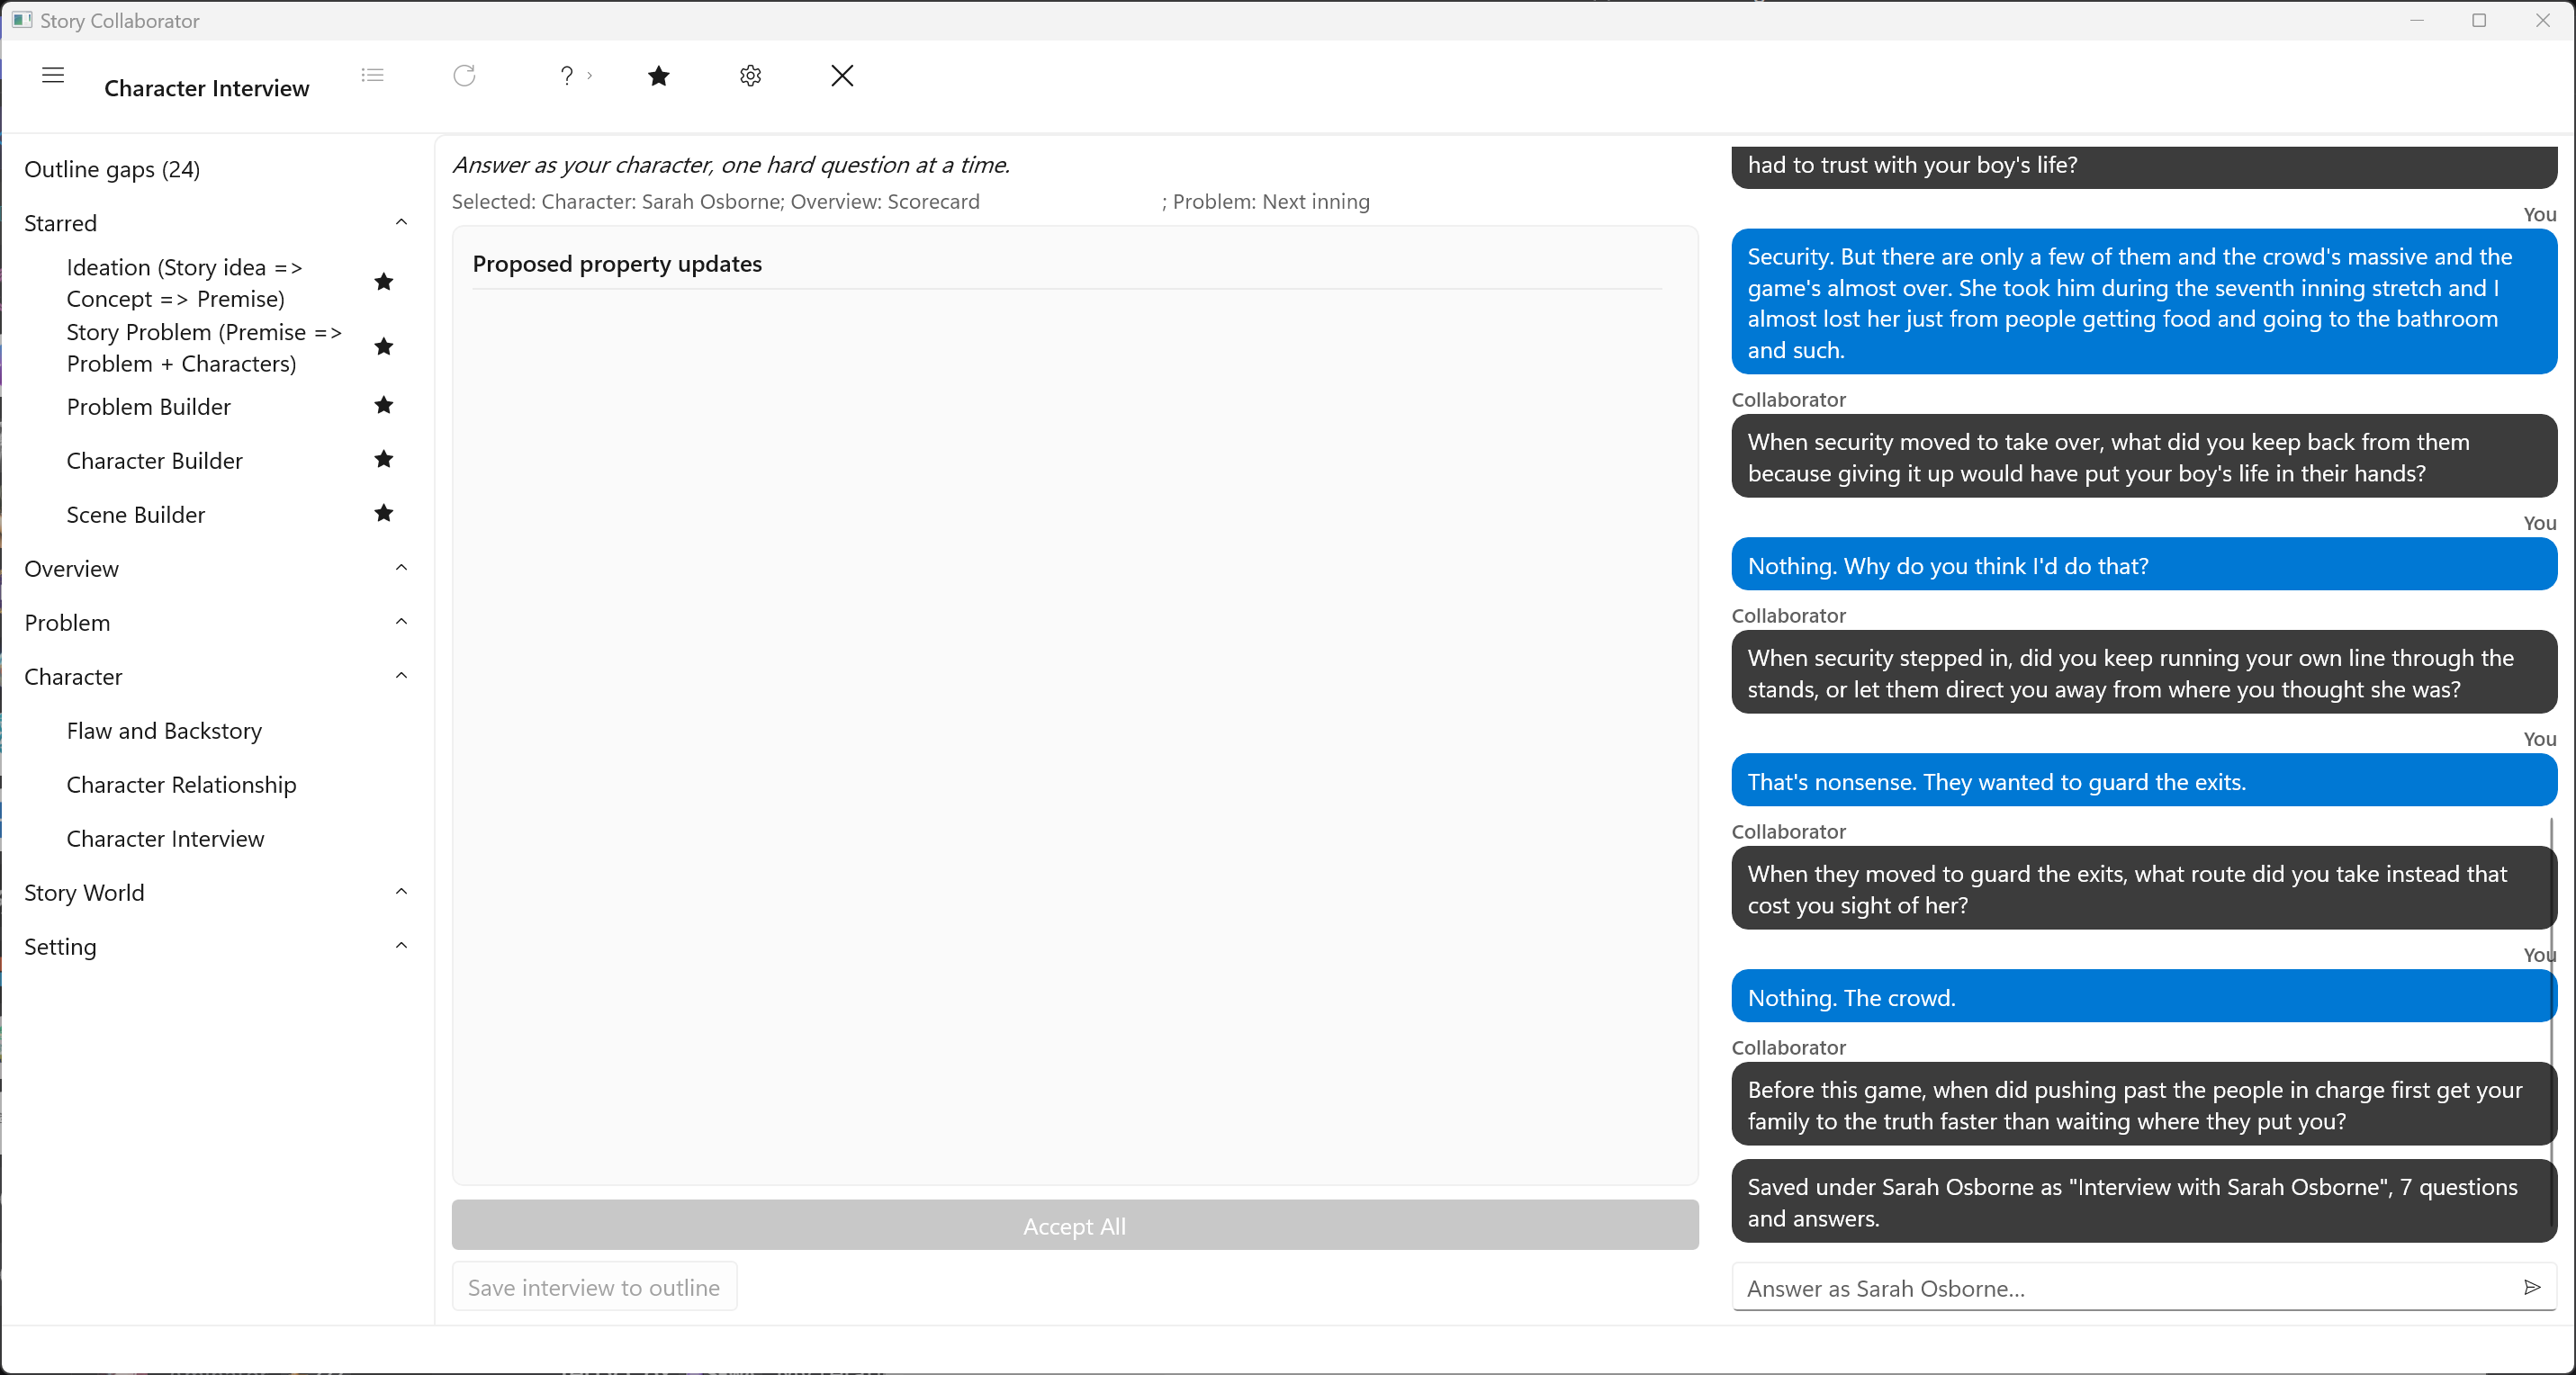This screenshot has width=2576, height=1375.
Task: Open Problem Builder from Starred list
Action: [148, 407]
